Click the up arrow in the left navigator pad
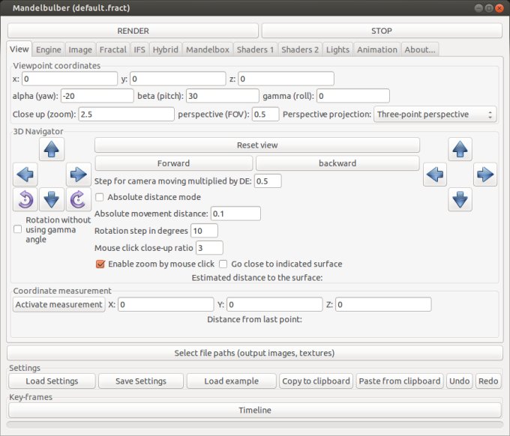The height and width of the screenshot is (436, 510). pos(52,150)
